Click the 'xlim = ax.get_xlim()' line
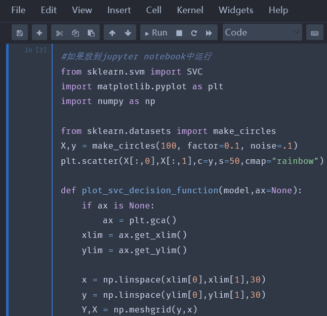Screen dimensions: 327x316 (x=134, y=235)
